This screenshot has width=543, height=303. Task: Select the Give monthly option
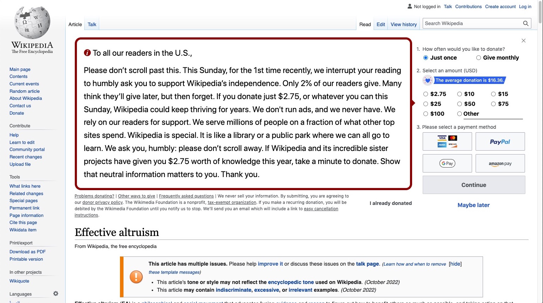(478, 58)
